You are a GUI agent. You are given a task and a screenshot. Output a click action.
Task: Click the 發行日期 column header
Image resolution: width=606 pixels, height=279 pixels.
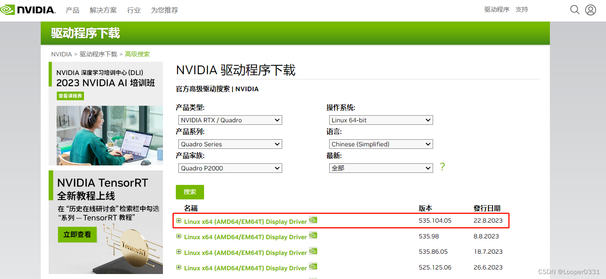(487, 208)
